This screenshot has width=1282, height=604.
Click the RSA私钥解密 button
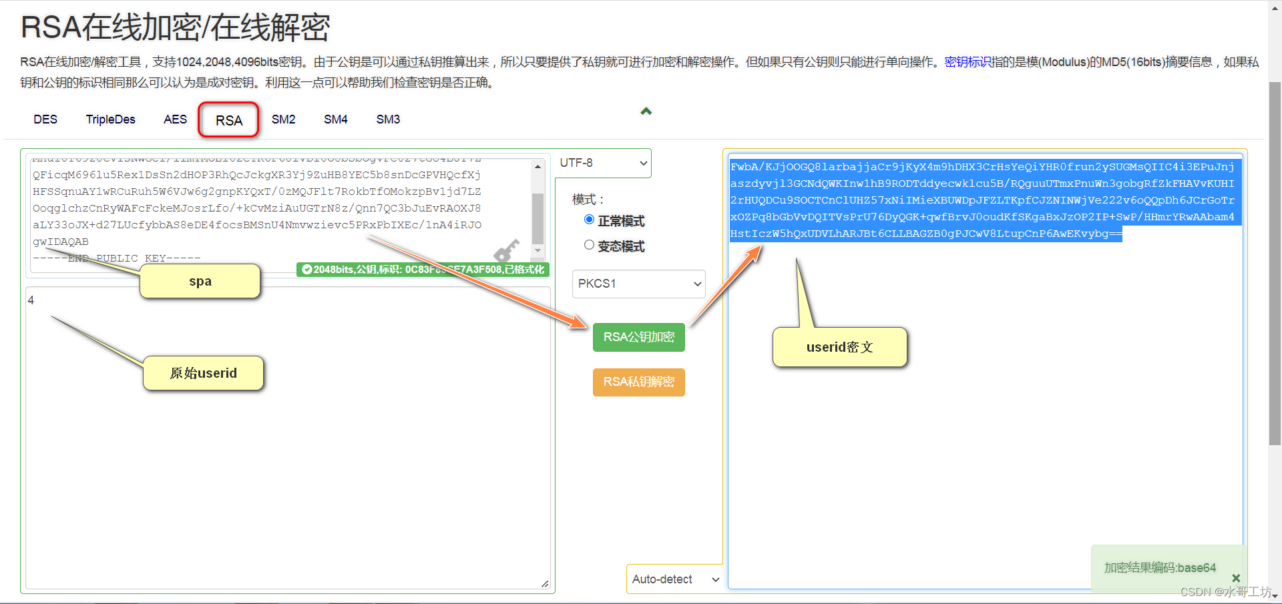click(x=638, y=382)
